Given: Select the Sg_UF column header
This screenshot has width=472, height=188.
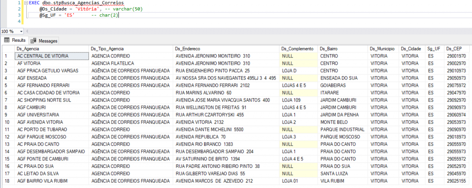Looking at the screenshot, I should tap(435, 49).
